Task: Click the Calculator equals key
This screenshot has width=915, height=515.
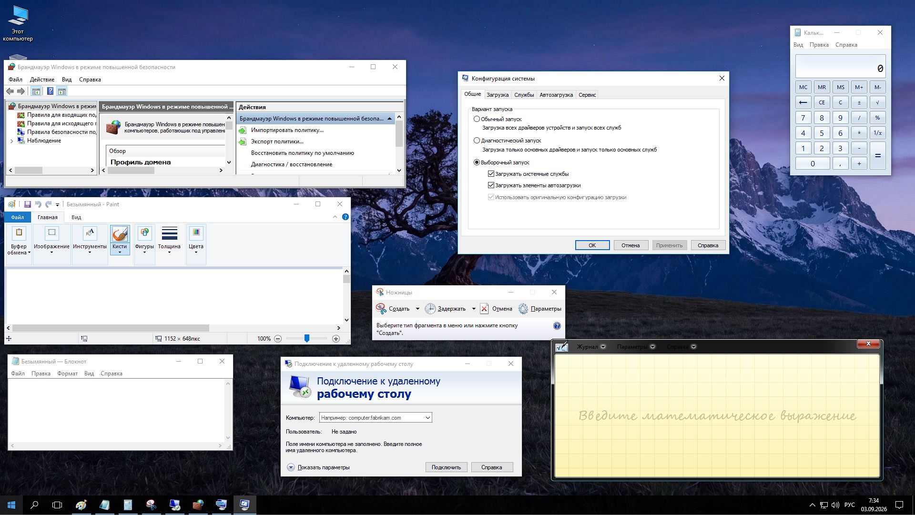Action: [877, 156]
